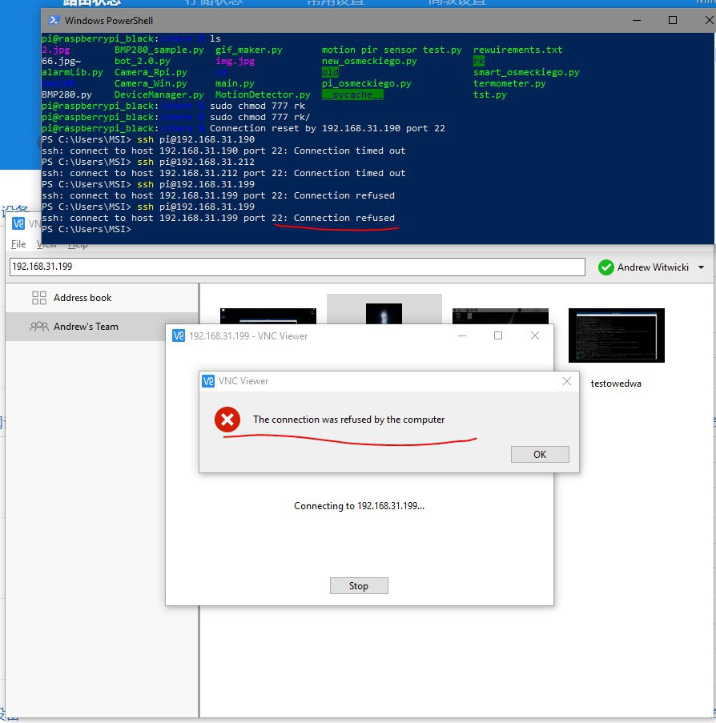
Task: Minimize the 192.168.31.199 VNC Viewer window
Action: (x=462, y=335)
